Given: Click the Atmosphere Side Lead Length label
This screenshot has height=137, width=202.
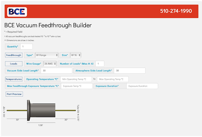Looking at the screenshot, I should pyautogui.click(x=94, y=71).
